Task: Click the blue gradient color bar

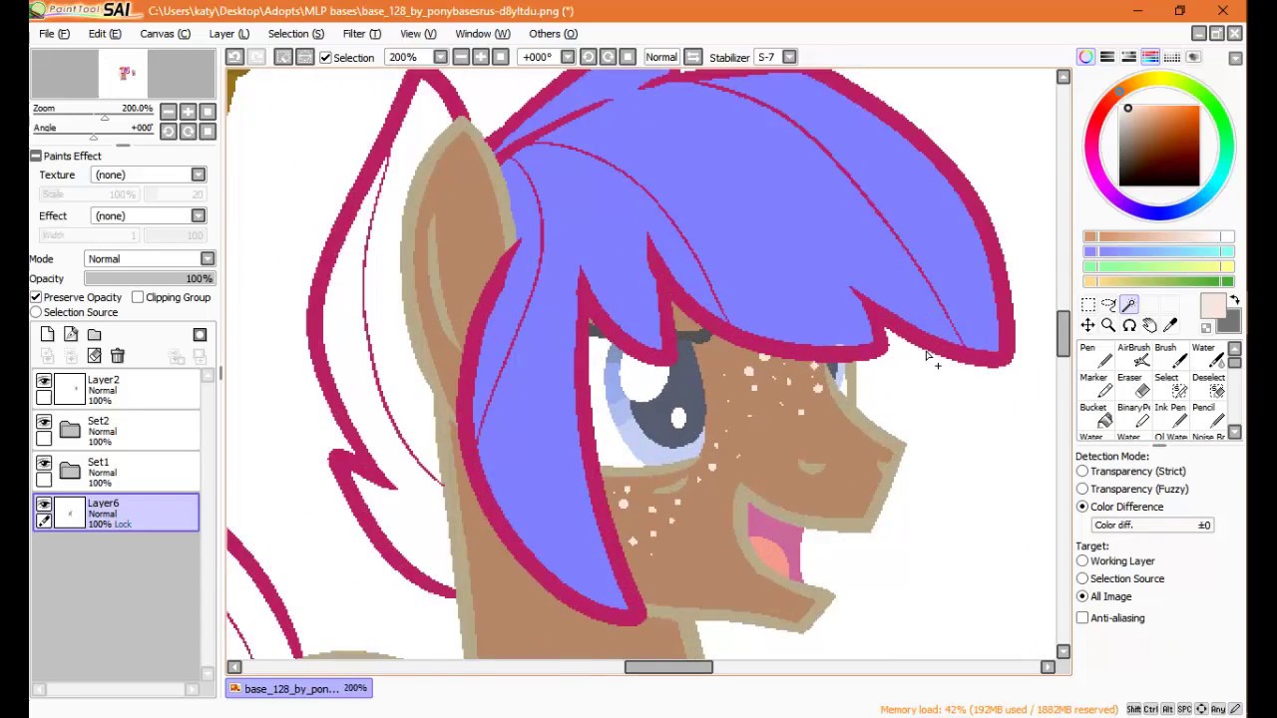Action: pyautogui.click(x=1158, y=251)
